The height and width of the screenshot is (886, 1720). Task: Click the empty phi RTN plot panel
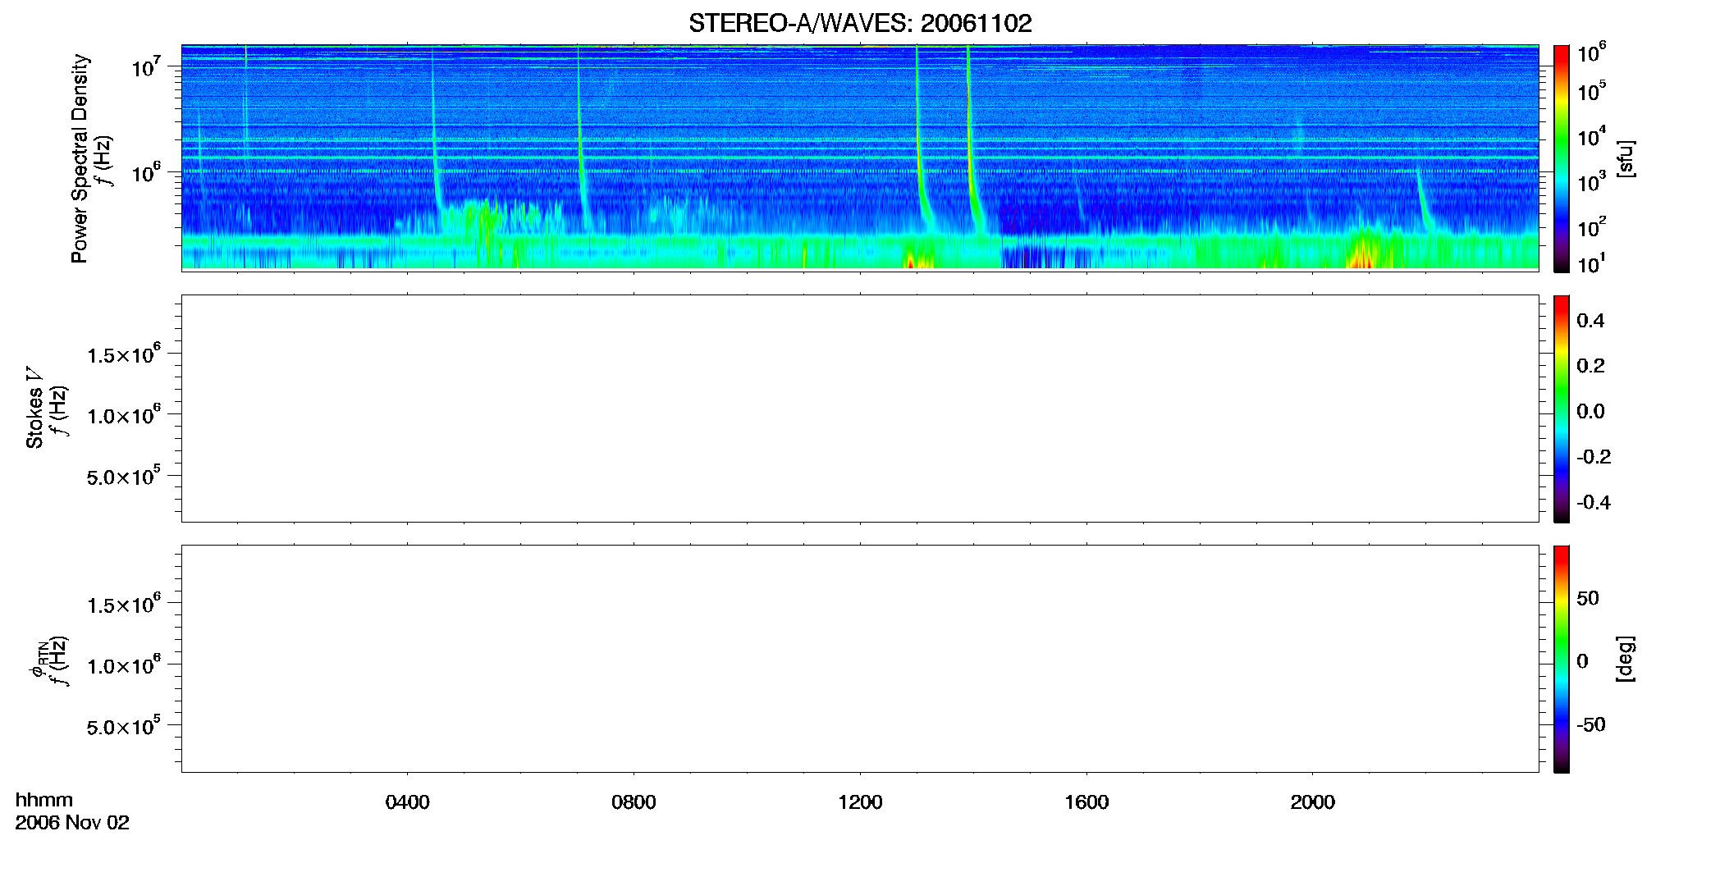[x=860, y=659]
